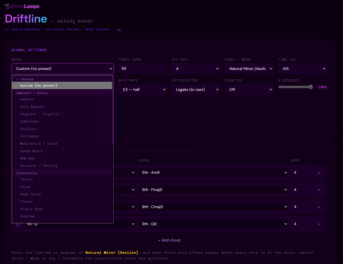This screenshot has width=343, height=264.
Task: Click the Bars field of the Cmaj9 row
Action: pos(301,207)
